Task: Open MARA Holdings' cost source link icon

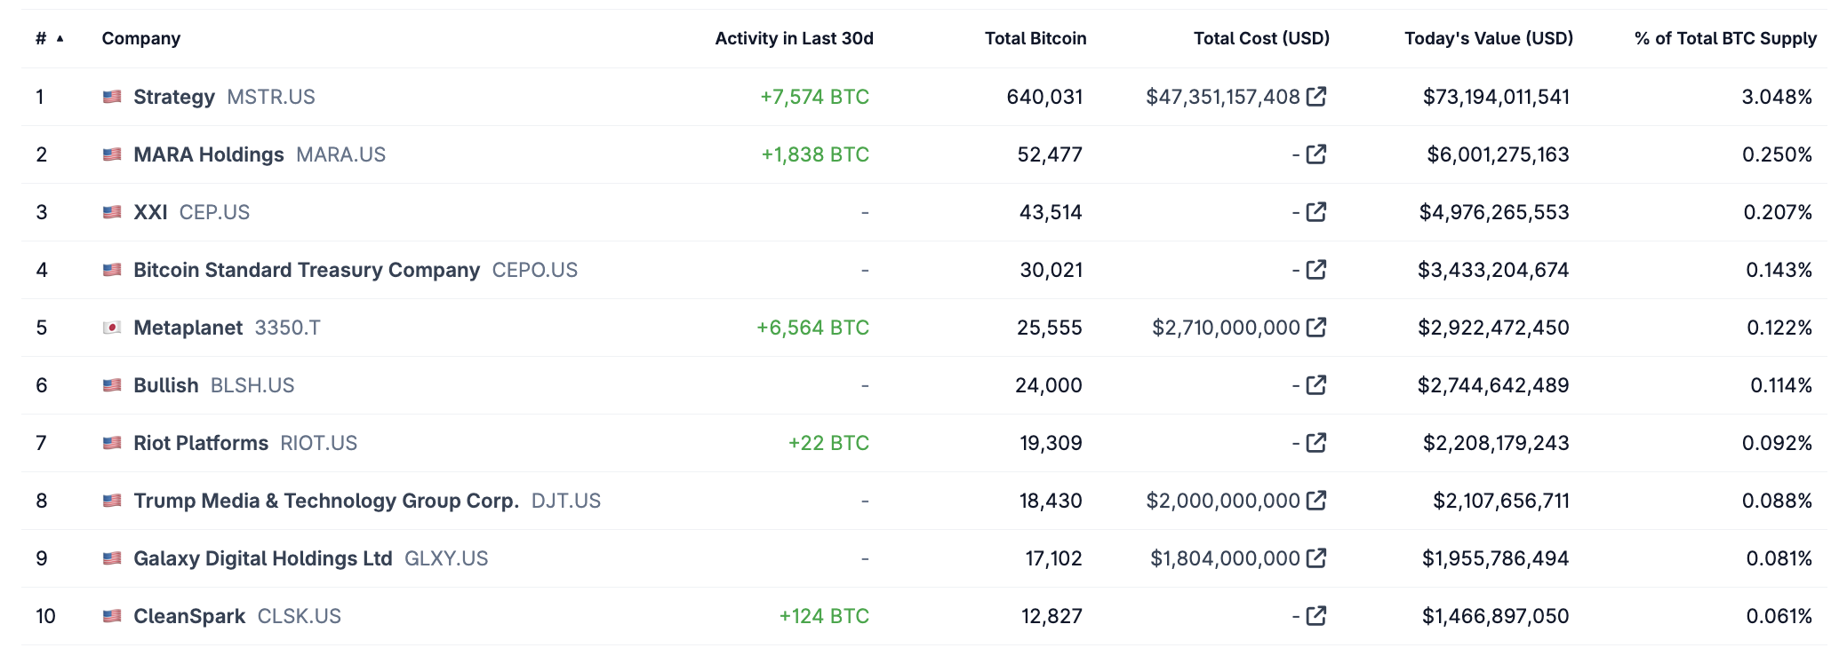Action: click(x=1315, y=154)
